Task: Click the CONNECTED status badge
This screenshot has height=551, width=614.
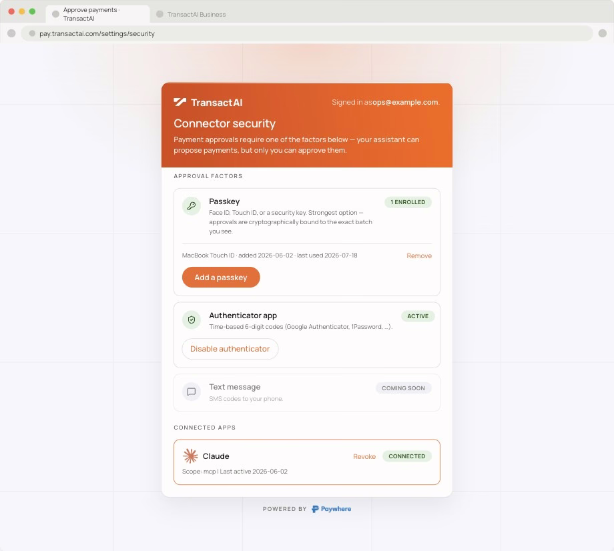Action: [x=407, y=456]
